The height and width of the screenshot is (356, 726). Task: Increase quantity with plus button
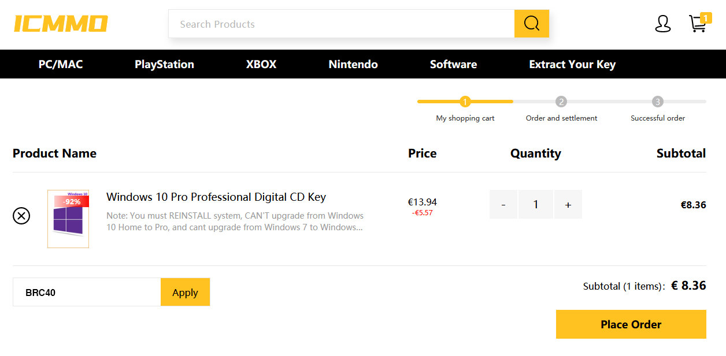click(x=568, y=204)
